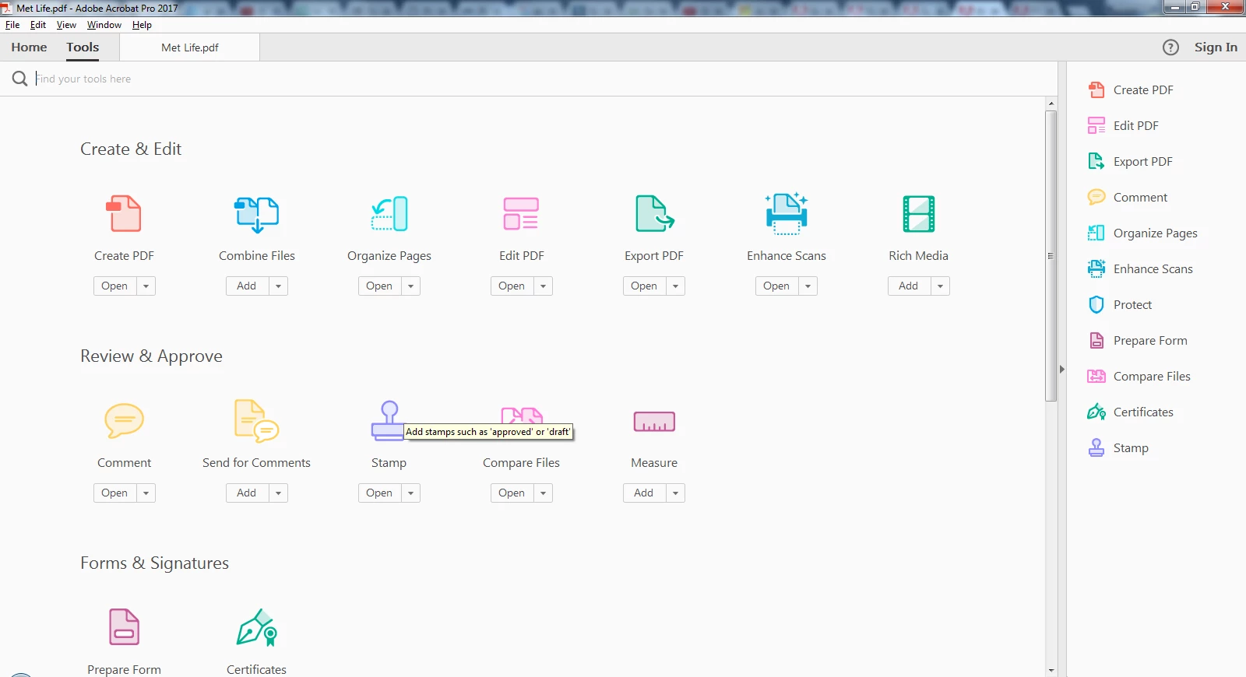Expand the dropdown arrow beside Enhance Scans Open
The width and height of the screenshot is (1246, 677).
coord(808,286)
